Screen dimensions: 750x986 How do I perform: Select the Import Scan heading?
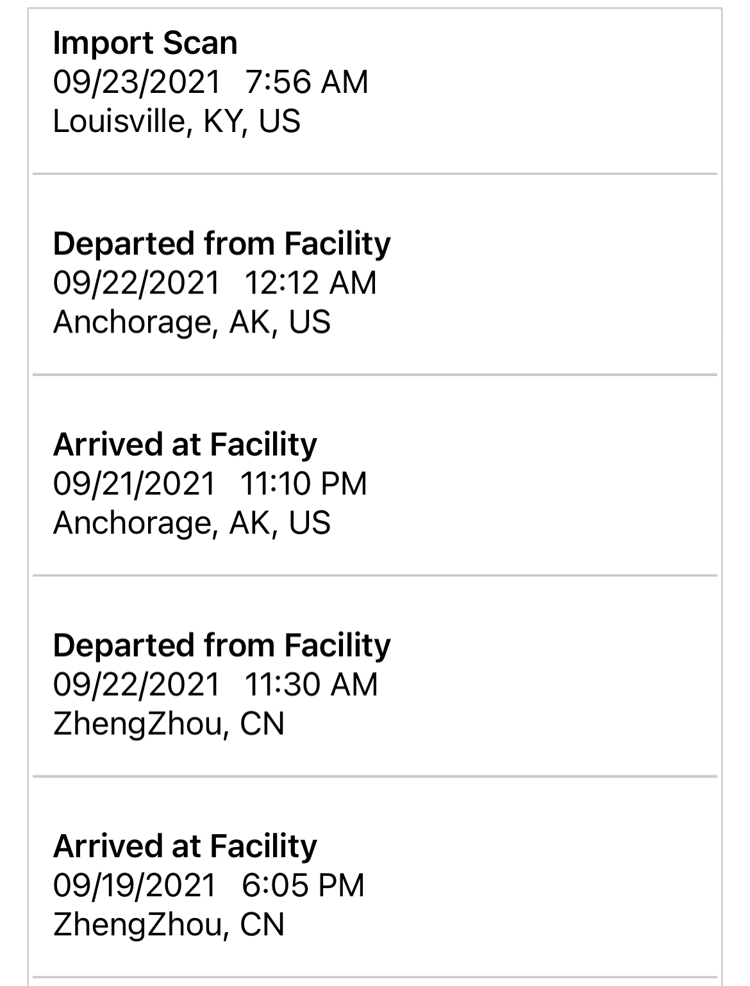(145, 43)
